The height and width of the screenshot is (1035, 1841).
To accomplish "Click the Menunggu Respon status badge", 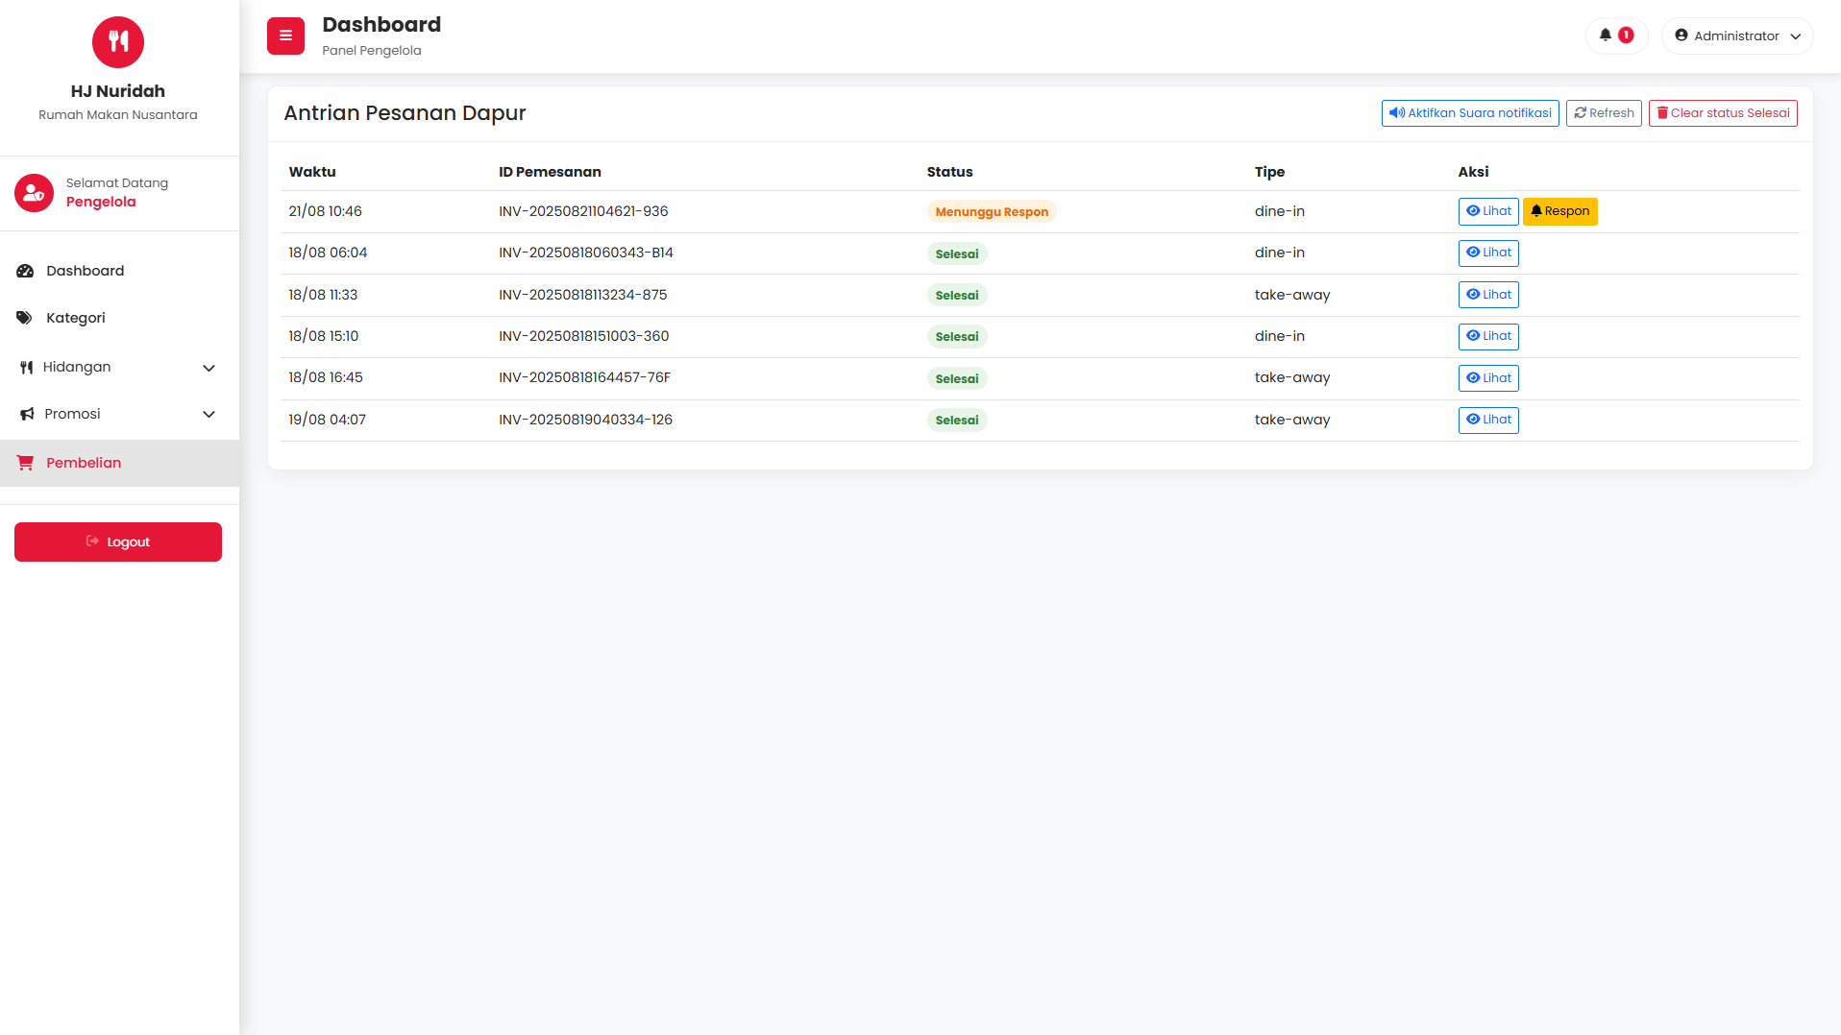I will click(992, 212).
